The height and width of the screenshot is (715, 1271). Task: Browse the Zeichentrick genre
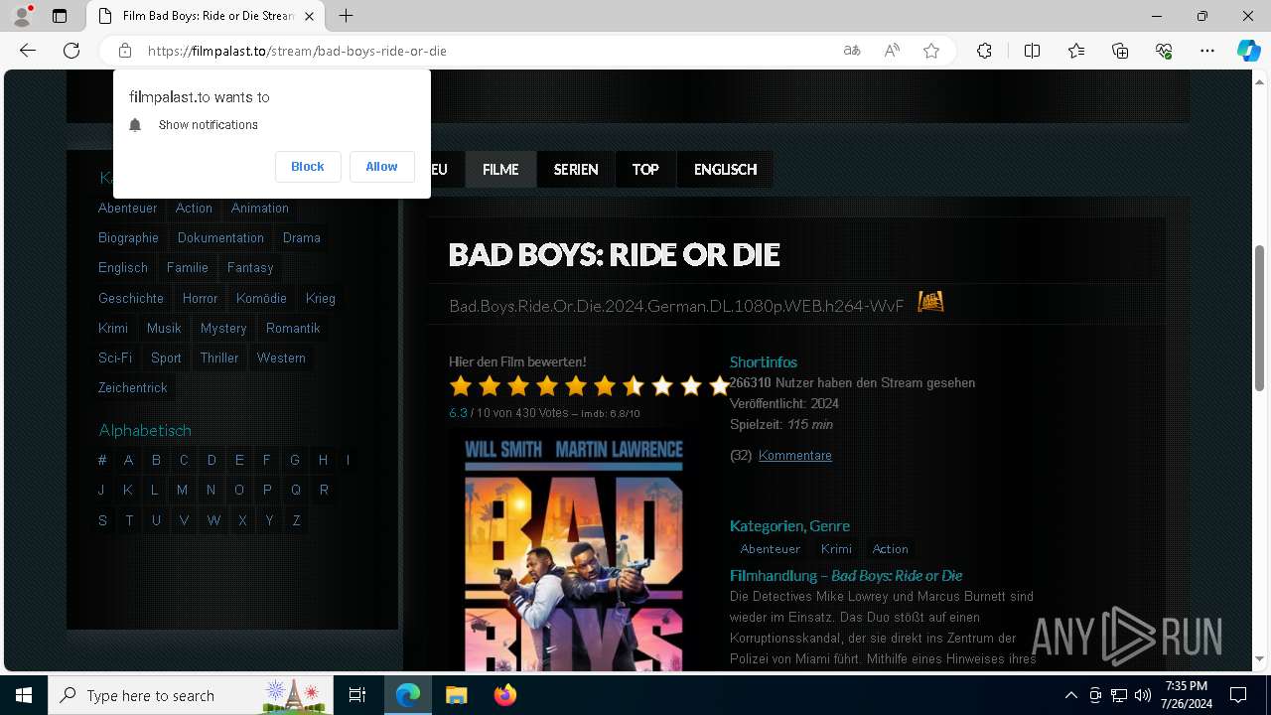click(133, 387)
